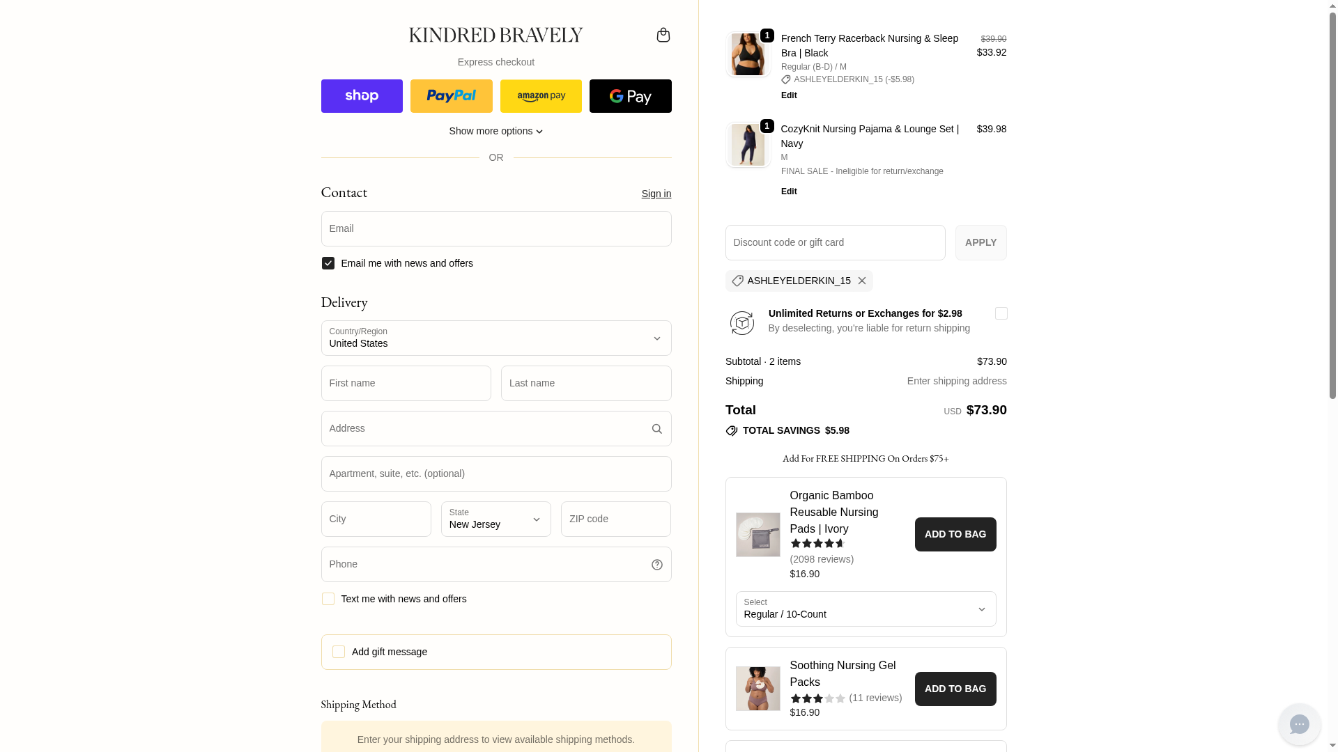Add Soothing Nursing Gel Packs to bag

click(x=955, y=689)
